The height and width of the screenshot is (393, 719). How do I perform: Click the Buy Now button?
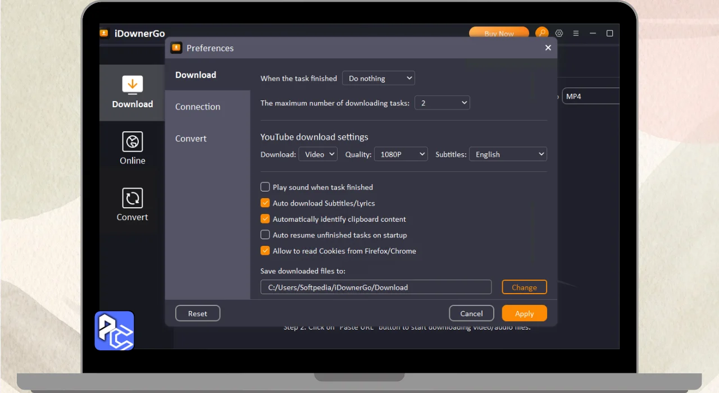point(499,33)
